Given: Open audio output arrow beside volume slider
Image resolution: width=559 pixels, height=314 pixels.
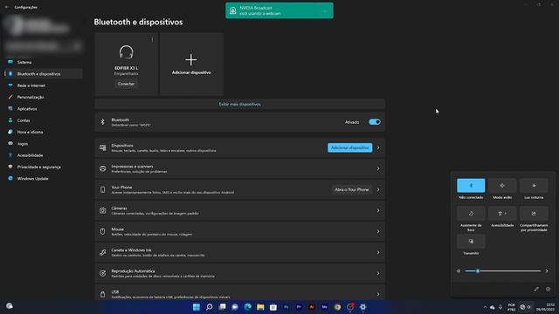Looking at the screenshot, I should (x=547, y=271).
